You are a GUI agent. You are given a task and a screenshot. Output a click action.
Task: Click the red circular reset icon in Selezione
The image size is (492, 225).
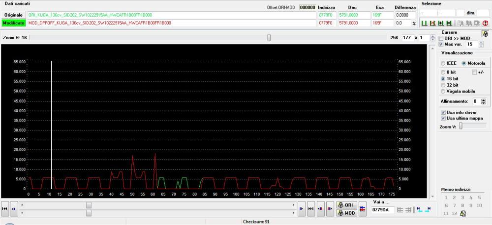point(486,23)
